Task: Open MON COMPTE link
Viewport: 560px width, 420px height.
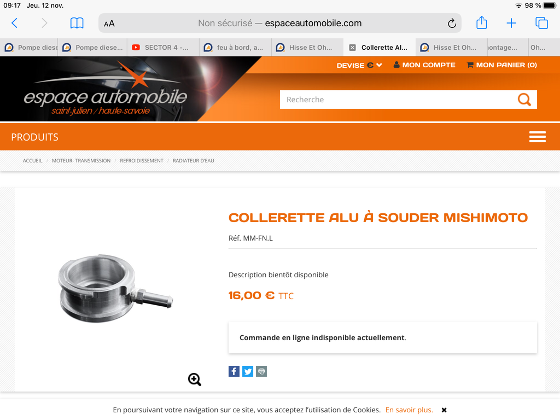Action: point(424,65)
